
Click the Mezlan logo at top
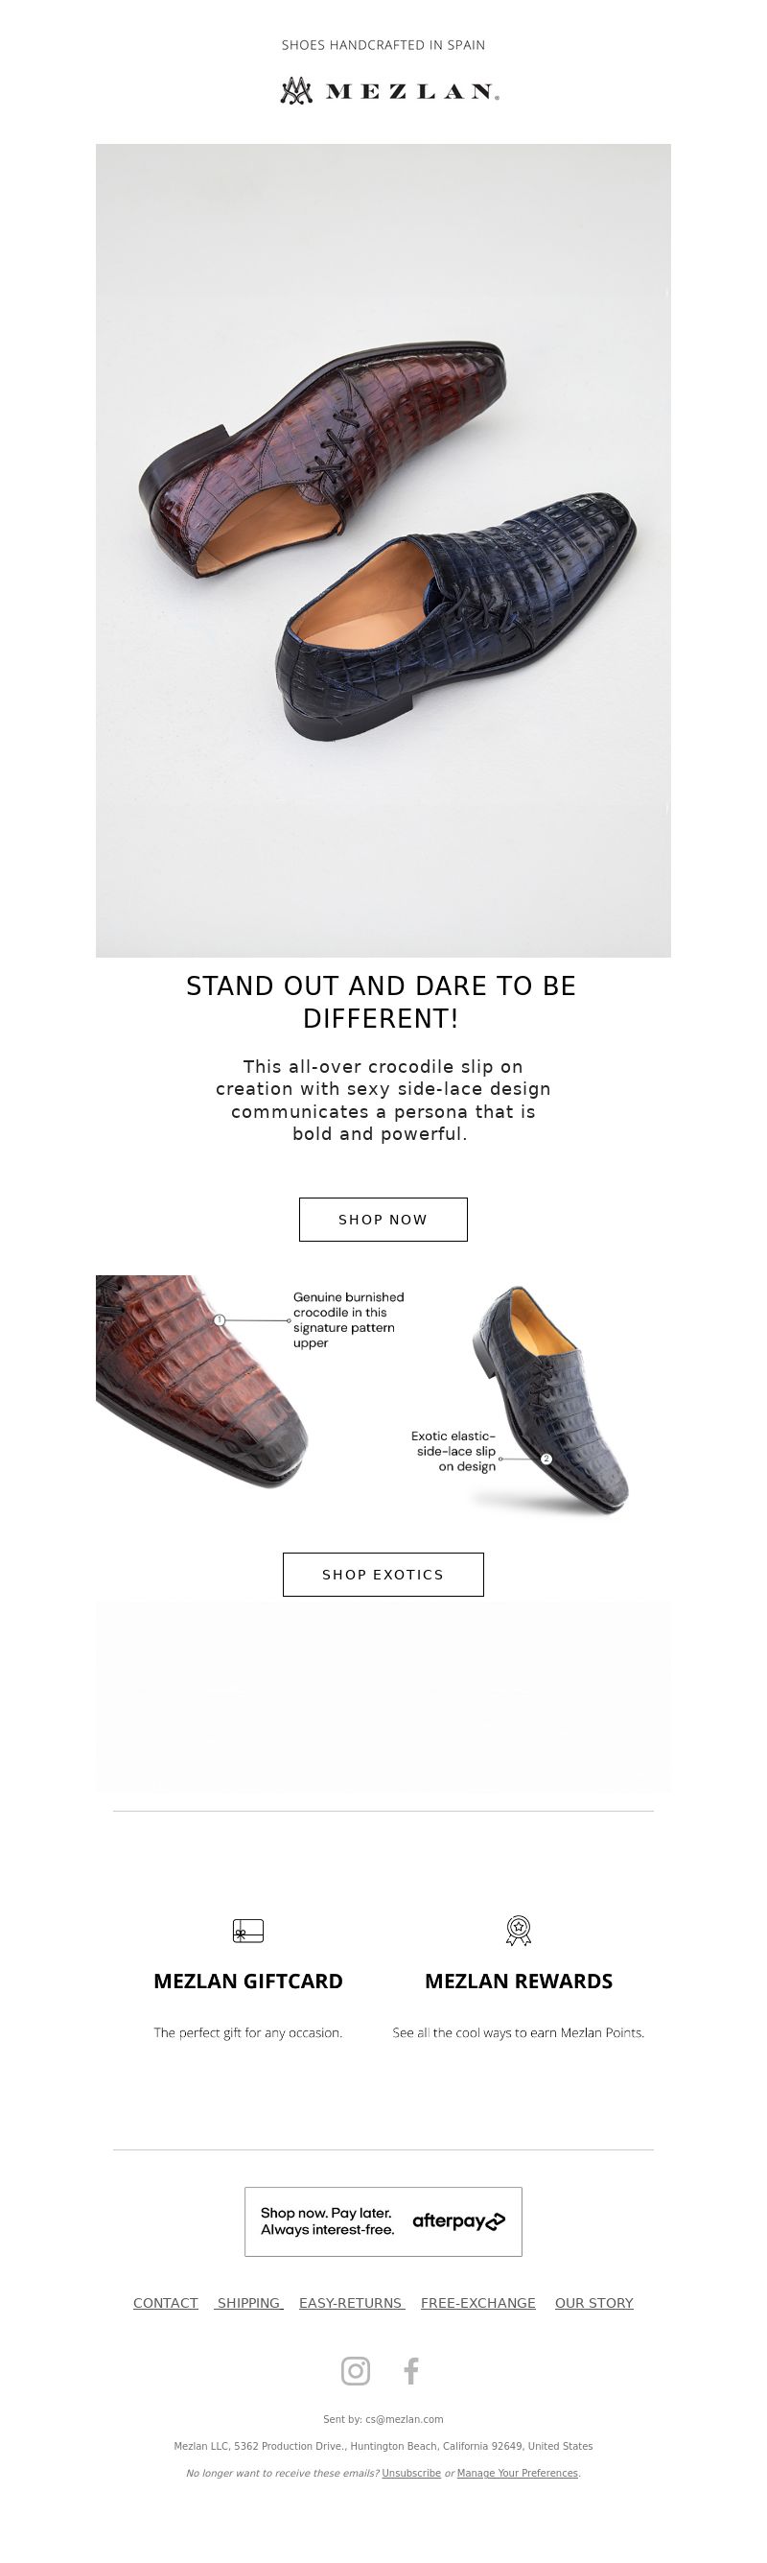coord(389,90)
